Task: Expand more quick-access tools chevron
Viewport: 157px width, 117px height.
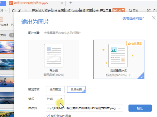Action: [25, 10]
